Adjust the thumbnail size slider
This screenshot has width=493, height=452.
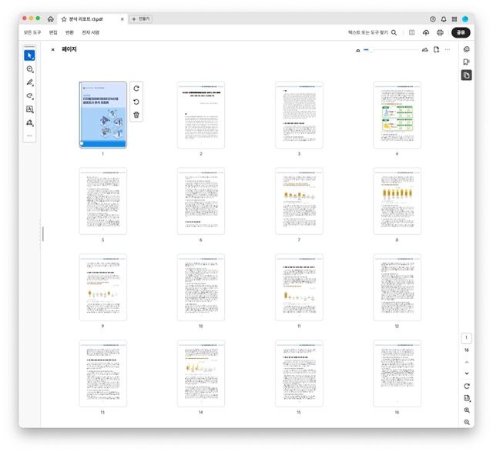371,49
